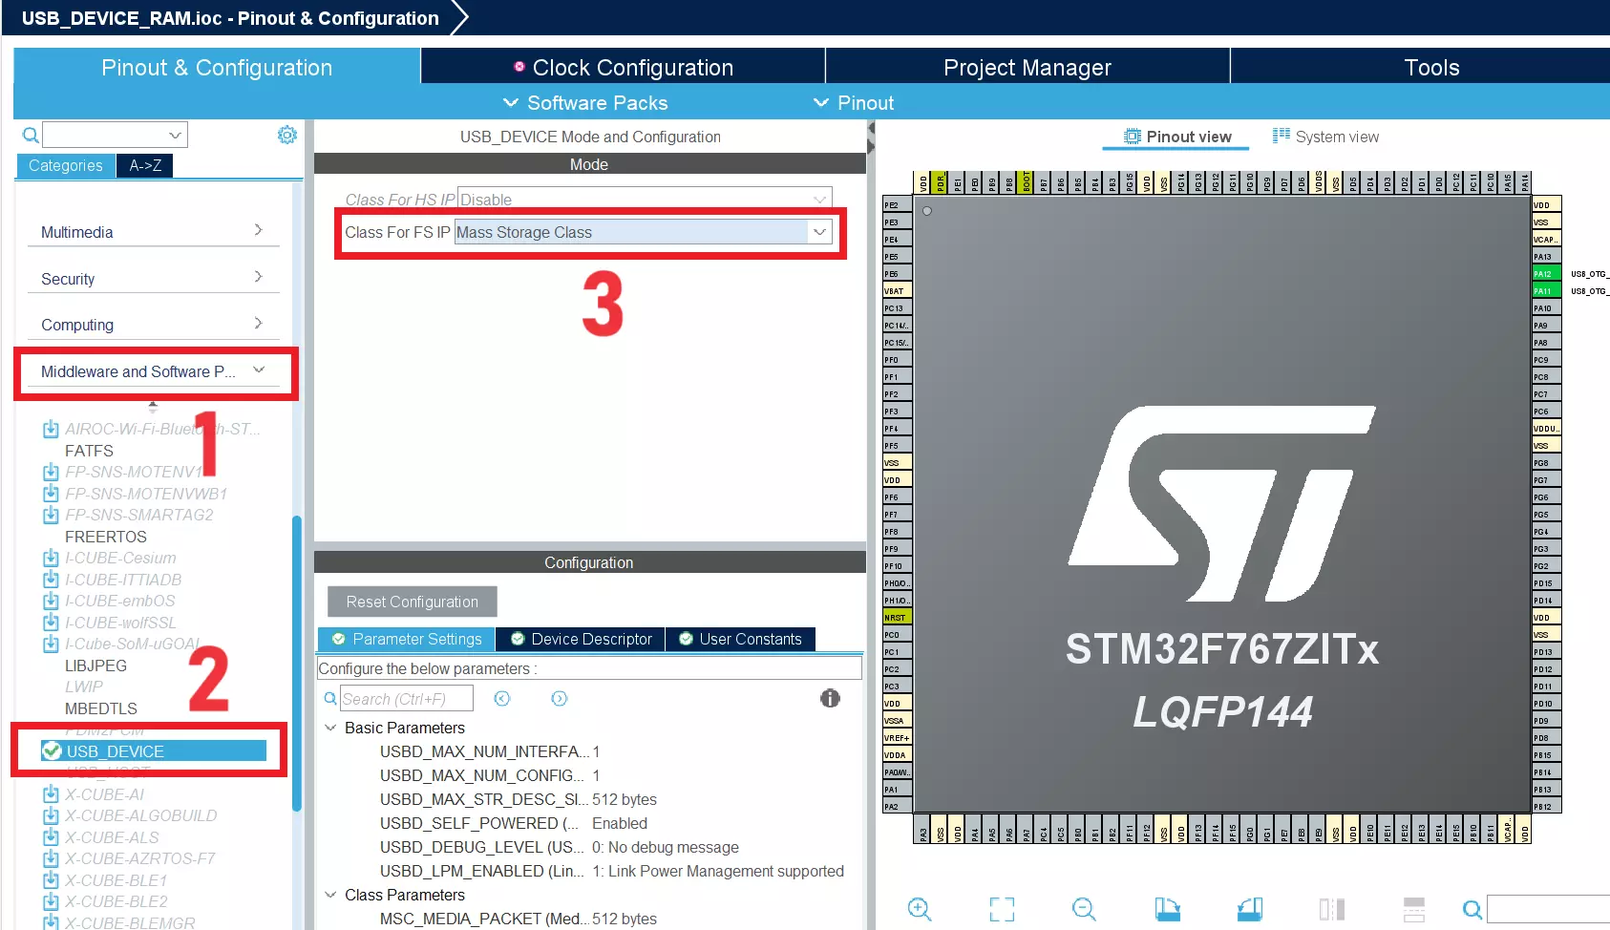Select the Parameter Settings tab
The height and width of the screenshot is (930, 1610).
(407, 639)
